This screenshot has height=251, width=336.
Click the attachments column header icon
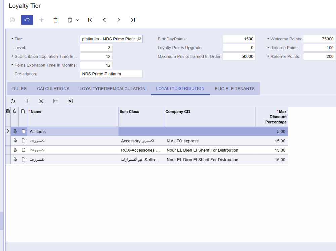[x=15, y=111]
